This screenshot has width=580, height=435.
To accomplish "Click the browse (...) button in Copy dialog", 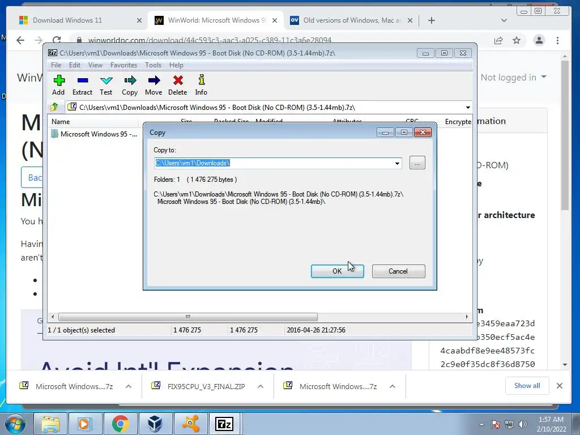I will tap(417, 163).
